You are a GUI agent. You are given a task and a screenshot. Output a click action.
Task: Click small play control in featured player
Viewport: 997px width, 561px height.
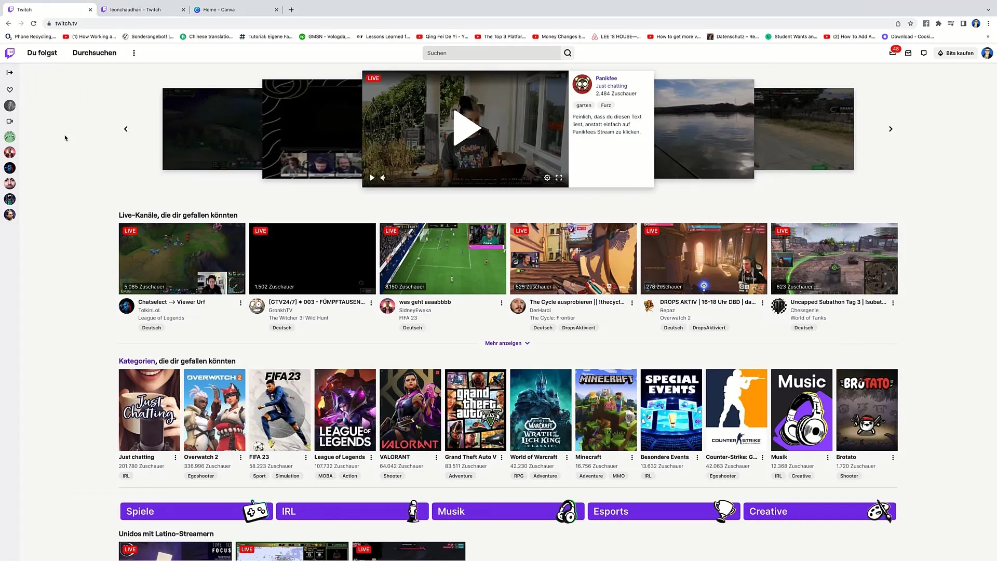tap(372, 178)
